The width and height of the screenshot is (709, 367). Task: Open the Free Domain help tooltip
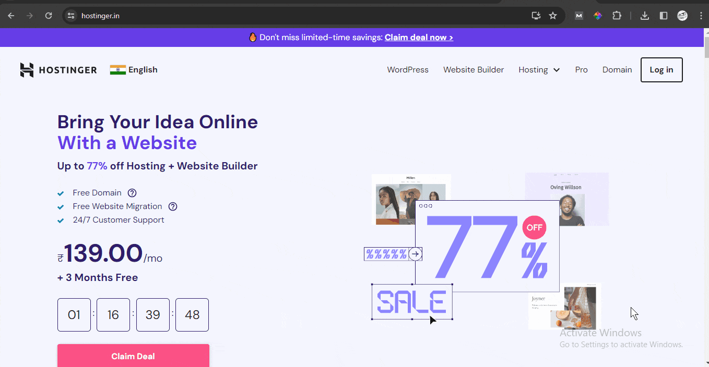[132, 193]
